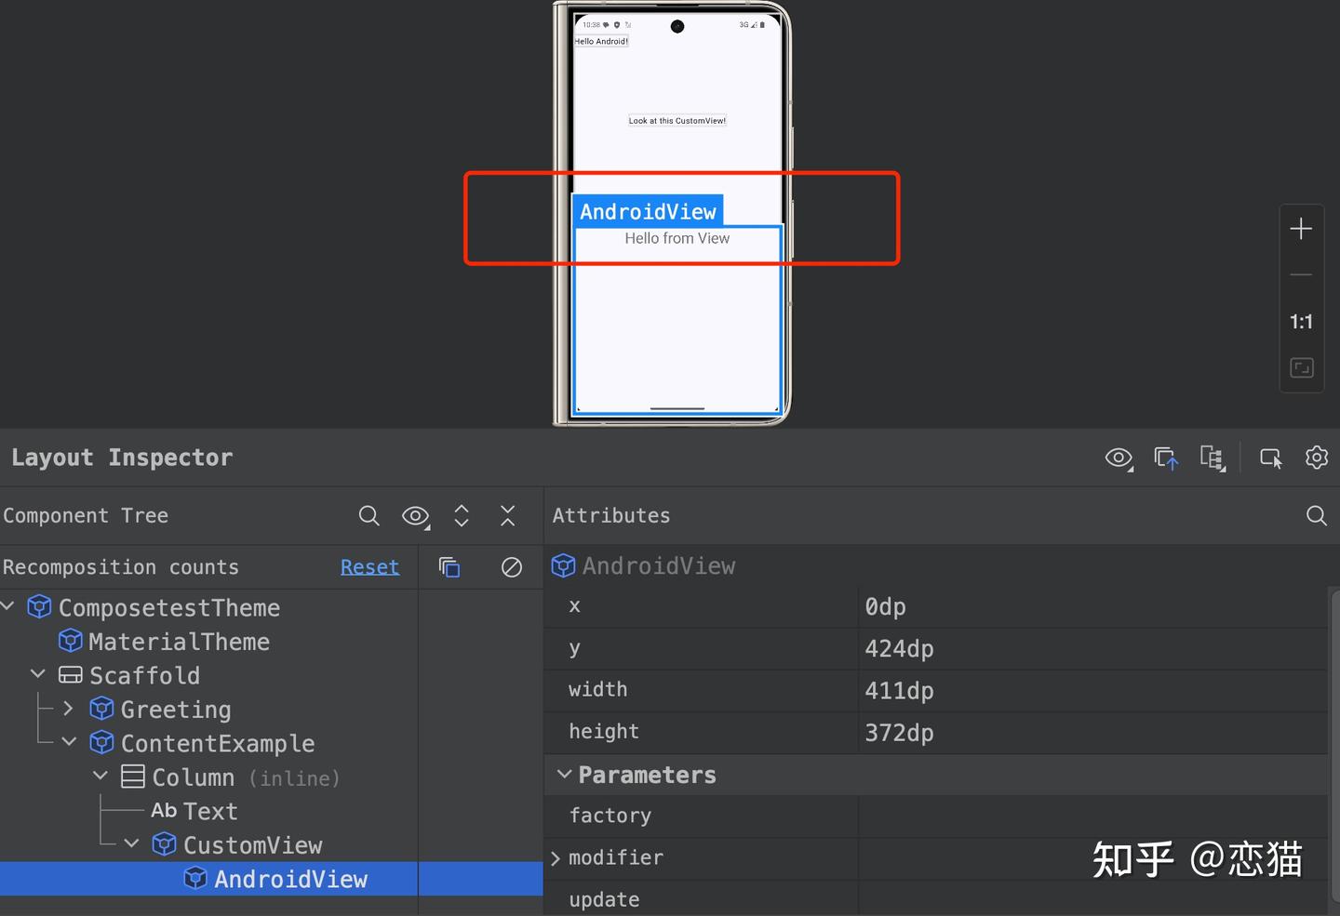Search attributes with magnifier icon

(x=1317, y=516)
